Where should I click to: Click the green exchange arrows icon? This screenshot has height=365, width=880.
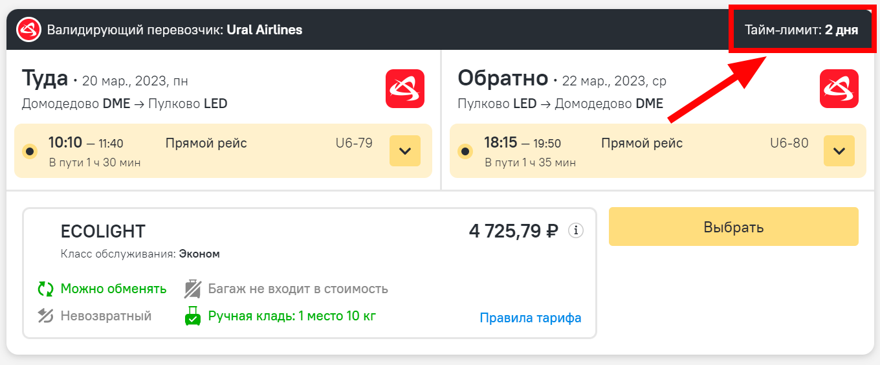point(45,289)
